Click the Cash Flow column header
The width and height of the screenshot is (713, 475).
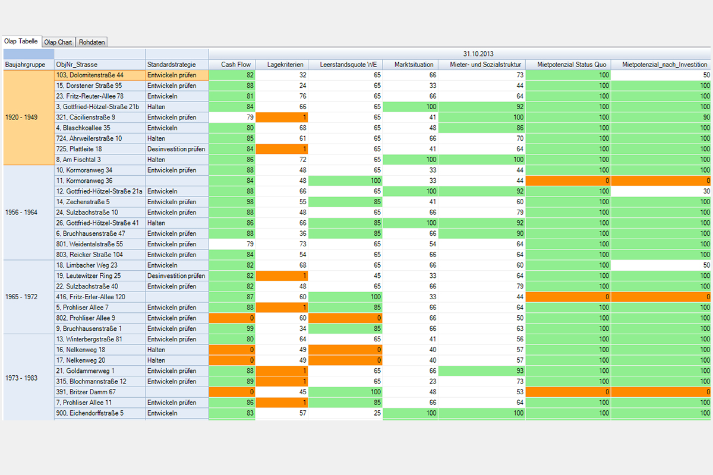(x=232, y=65)
